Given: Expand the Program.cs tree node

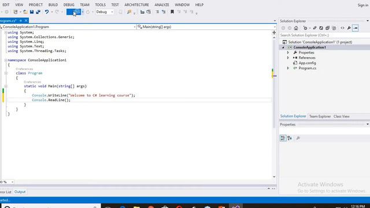Looking at the screenshot, I should [x=288, y=68].
